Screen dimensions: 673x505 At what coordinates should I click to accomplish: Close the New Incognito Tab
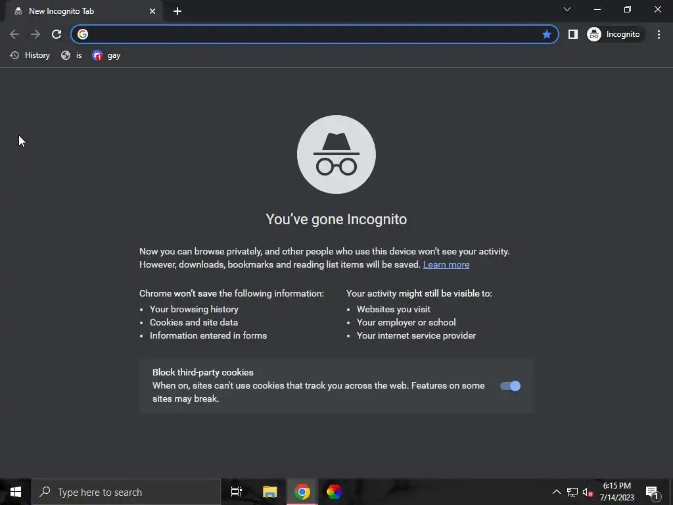(x=152, y=11)
